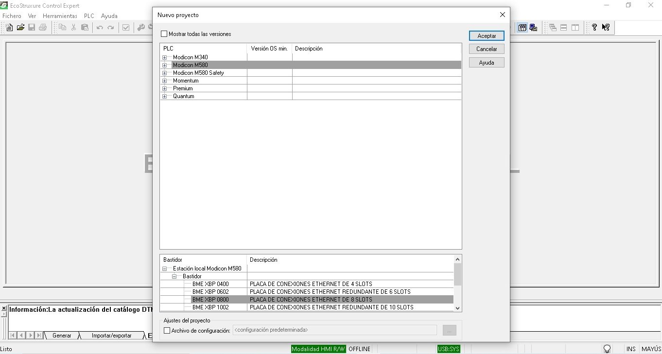Click the browse '...' configuration file button
This screenshot has height=354, width=662.
[x=450, y=330]
